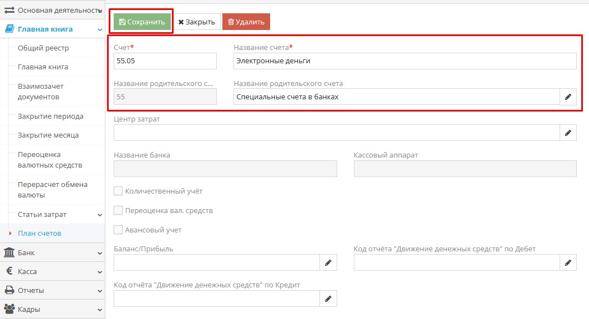
Task: Toggle Переоценка вал. средств checkbox
Action: 118,211
